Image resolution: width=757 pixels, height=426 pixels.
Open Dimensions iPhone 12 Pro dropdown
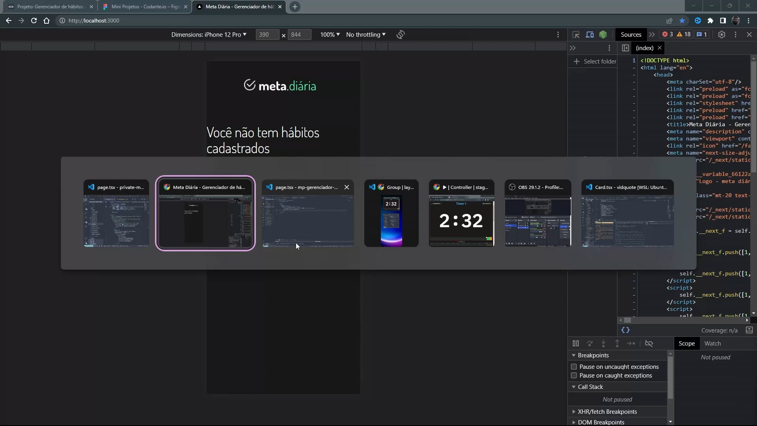pos(209,35)
